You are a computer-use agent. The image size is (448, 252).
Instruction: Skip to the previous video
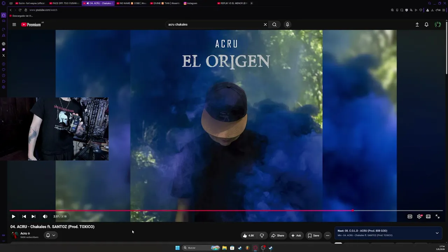click(x=24, y=216)
